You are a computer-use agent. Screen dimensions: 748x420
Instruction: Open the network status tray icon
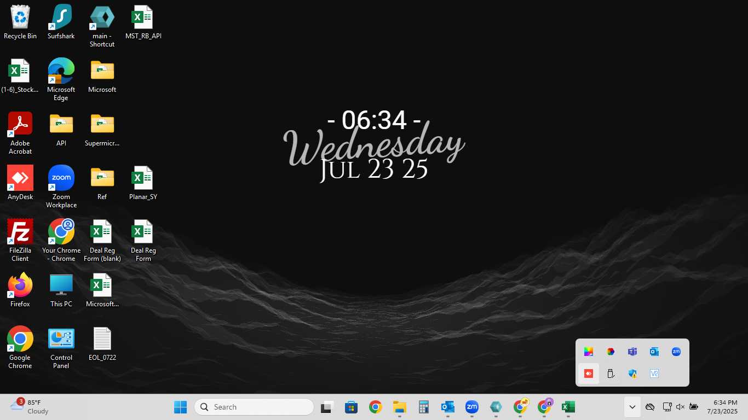pyautogui.click(x=667, y=407)
